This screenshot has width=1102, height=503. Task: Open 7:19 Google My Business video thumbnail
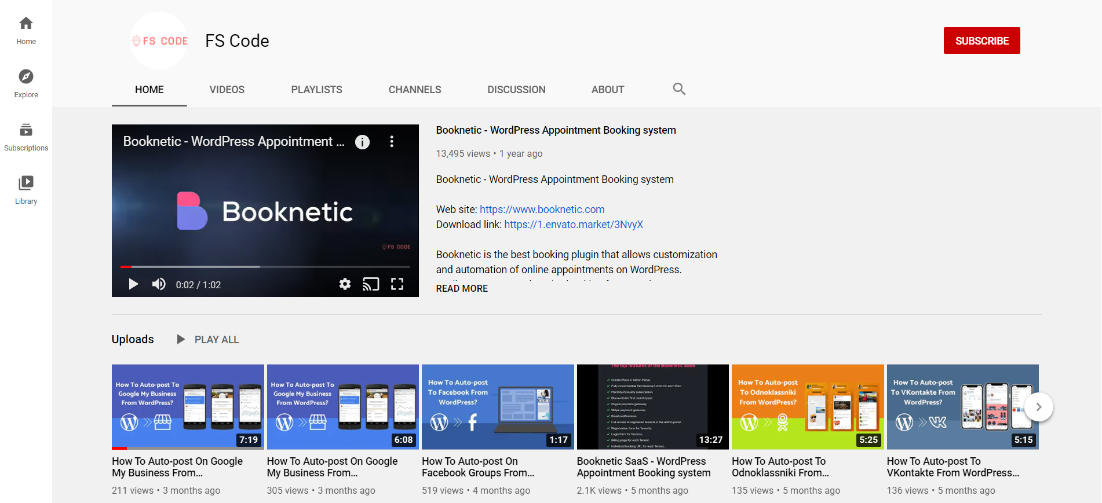point(188,407)
